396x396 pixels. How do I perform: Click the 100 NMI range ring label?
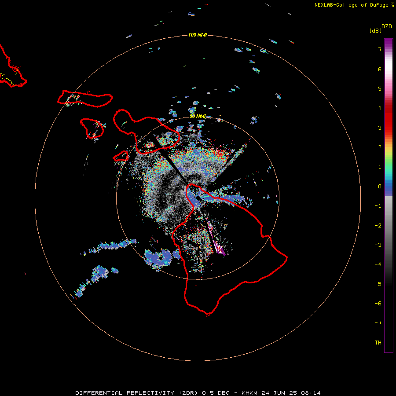pos(198,35)
